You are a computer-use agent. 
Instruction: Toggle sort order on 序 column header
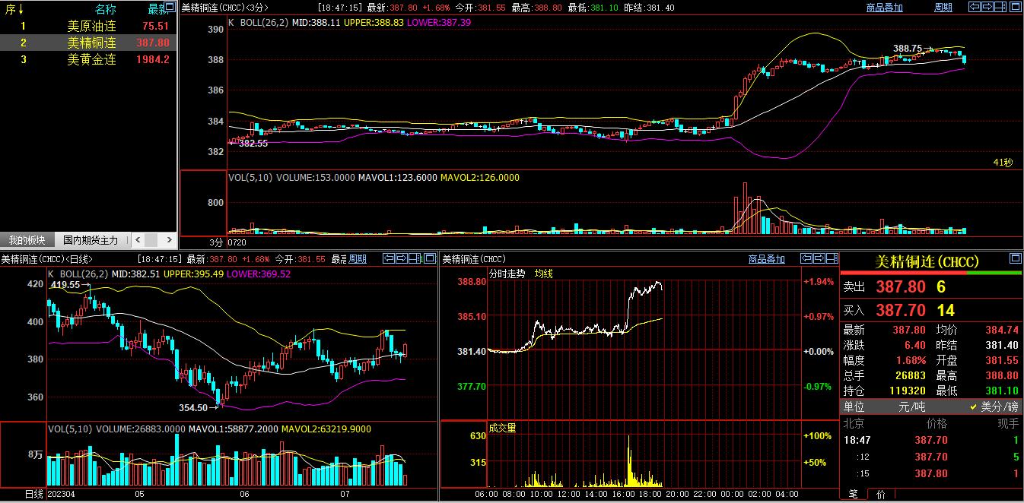click(14, 9)
